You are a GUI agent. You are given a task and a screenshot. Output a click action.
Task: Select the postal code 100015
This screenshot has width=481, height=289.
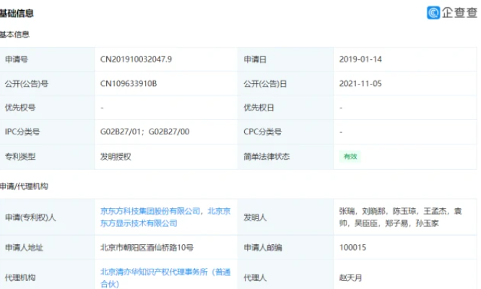tap(352, 247)
